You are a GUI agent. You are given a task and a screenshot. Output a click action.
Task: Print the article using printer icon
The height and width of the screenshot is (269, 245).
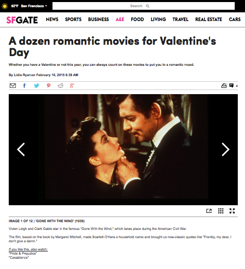(x=224, y=85)
